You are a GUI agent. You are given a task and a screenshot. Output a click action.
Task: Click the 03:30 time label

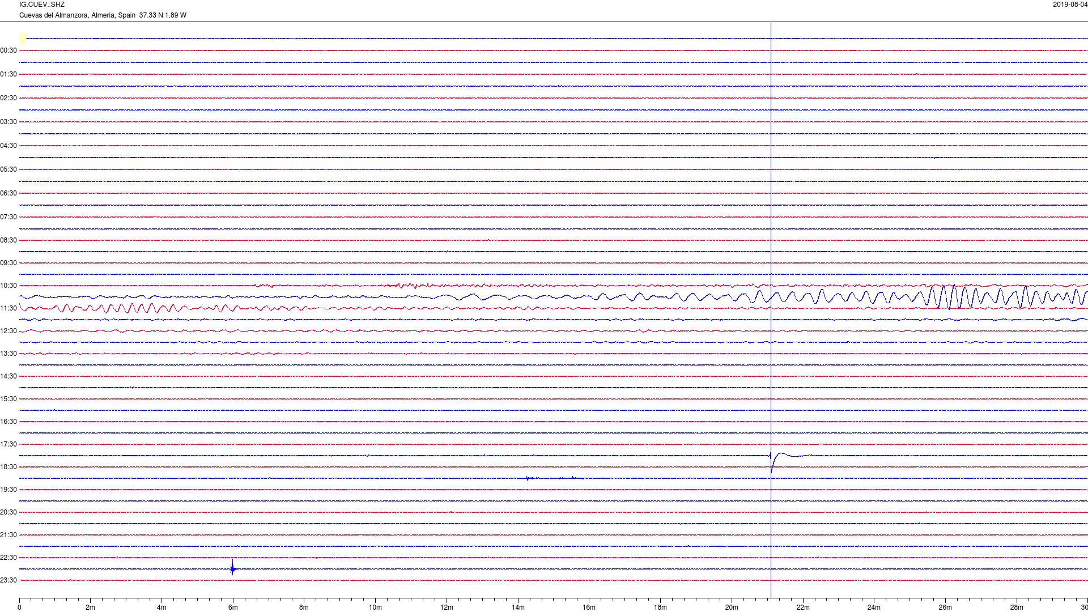click(x=8, y=122)
